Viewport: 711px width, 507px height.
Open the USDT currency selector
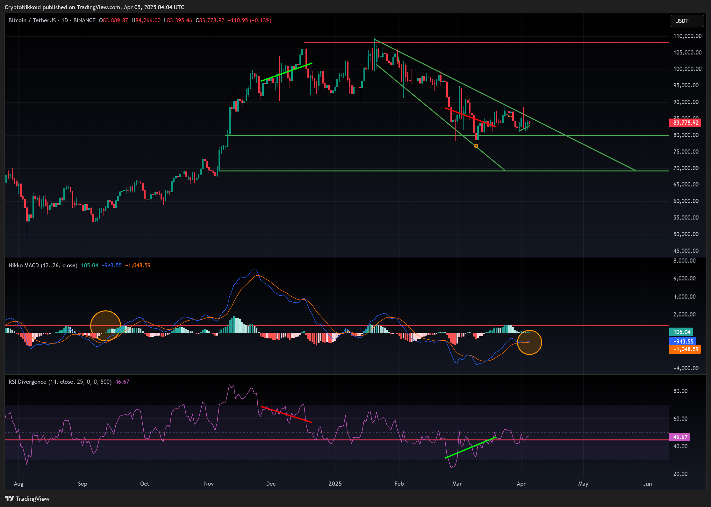click(687, 21)
